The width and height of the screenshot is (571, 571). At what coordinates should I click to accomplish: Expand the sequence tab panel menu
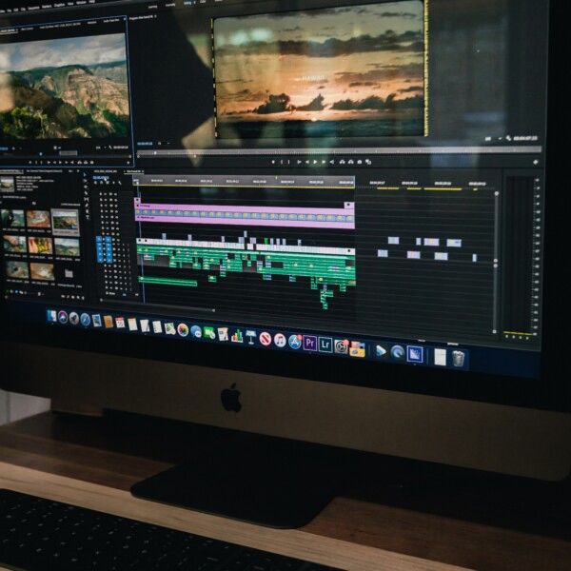142,171
